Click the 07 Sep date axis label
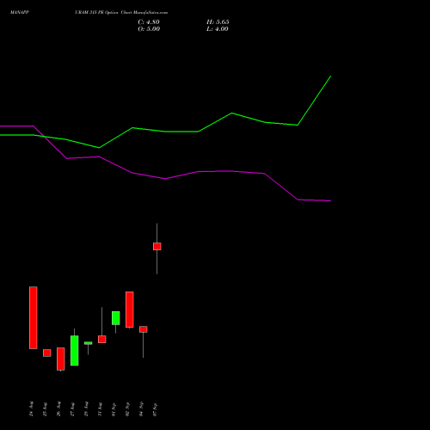430x430 pixels. pos(155,409)
